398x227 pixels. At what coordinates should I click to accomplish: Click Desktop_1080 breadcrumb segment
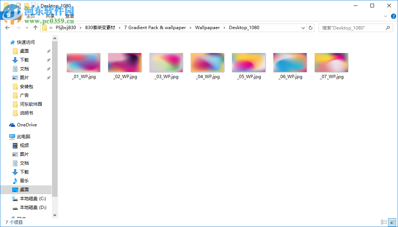coord(244,28)
